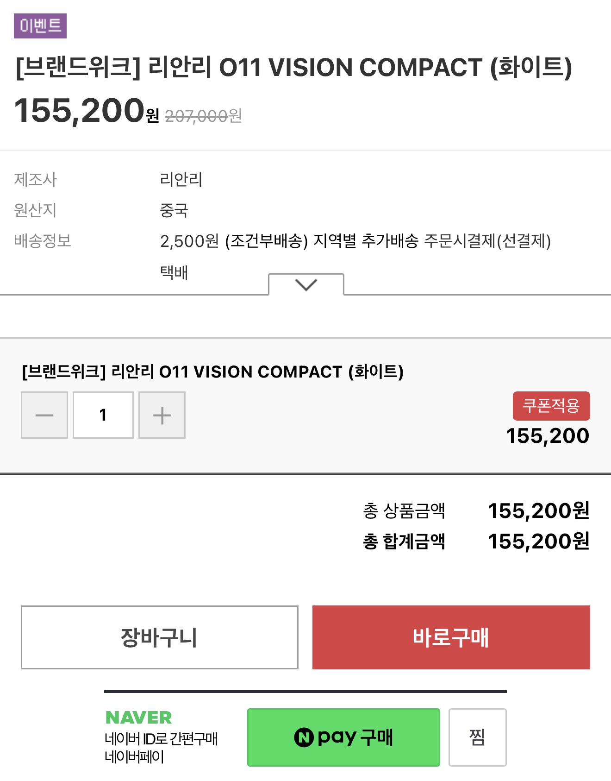This screenshot has width=611, height=781.
Task: Click the quantity input field showing 1
Action: 103,415
